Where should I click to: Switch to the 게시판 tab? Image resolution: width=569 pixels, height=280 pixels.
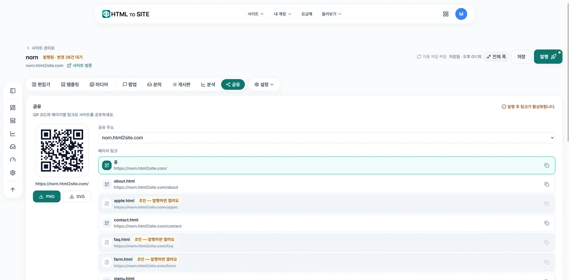[x=181, y=85]
